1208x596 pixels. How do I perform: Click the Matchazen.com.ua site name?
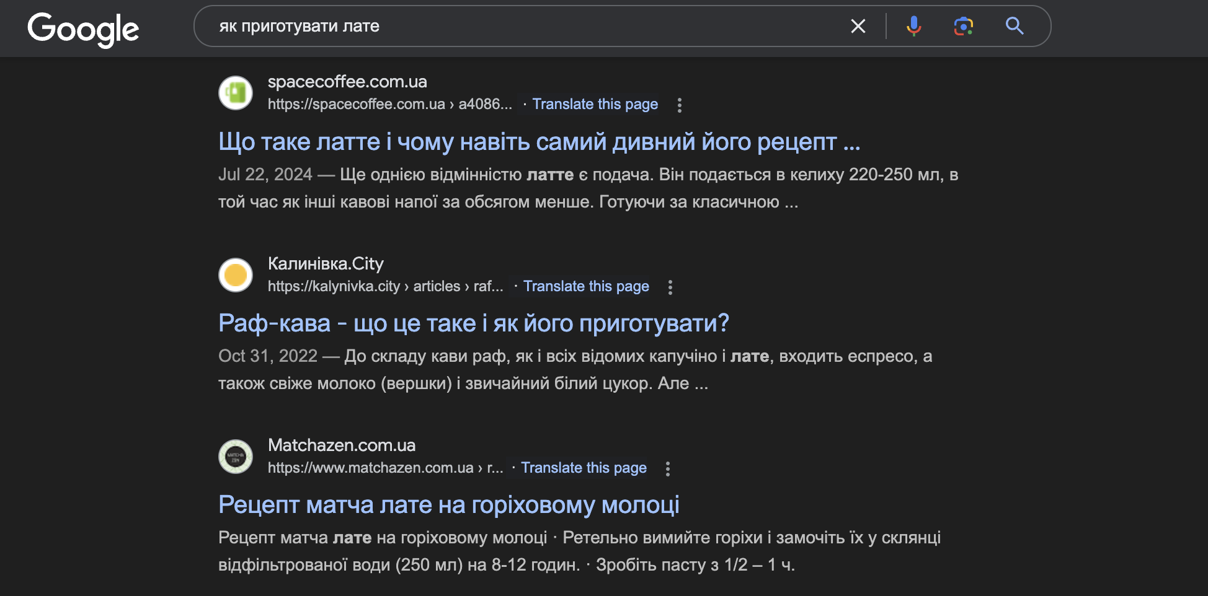click(x=341, y=445)
